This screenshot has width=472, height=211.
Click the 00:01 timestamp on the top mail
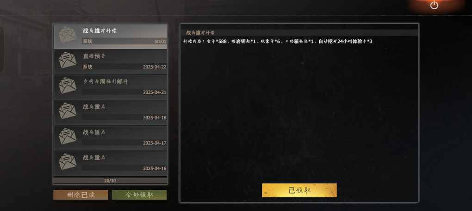[160, 42]
